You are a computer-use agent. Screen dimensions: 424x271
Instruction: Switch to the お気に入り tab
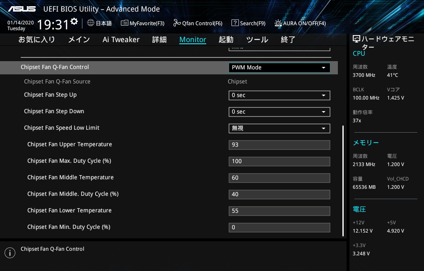coord(37,40)
